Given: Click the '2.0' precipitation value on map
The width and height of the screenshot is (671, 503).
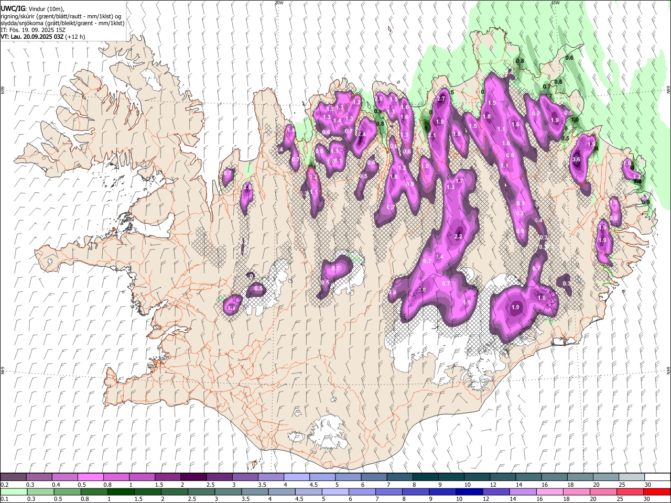Looking at the screenshot, I should point(378,99).
